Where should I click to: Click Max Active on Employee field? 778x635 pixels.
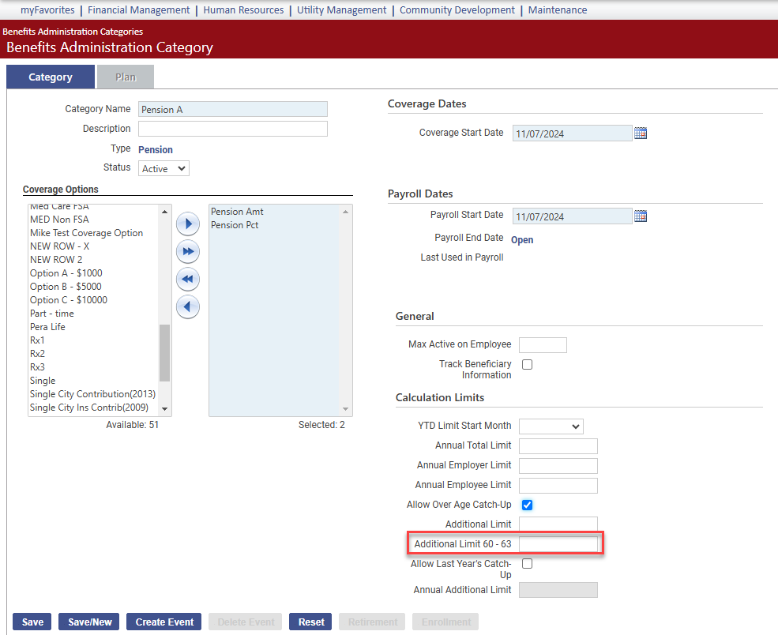pyautogui.click(x=543, y=345)
